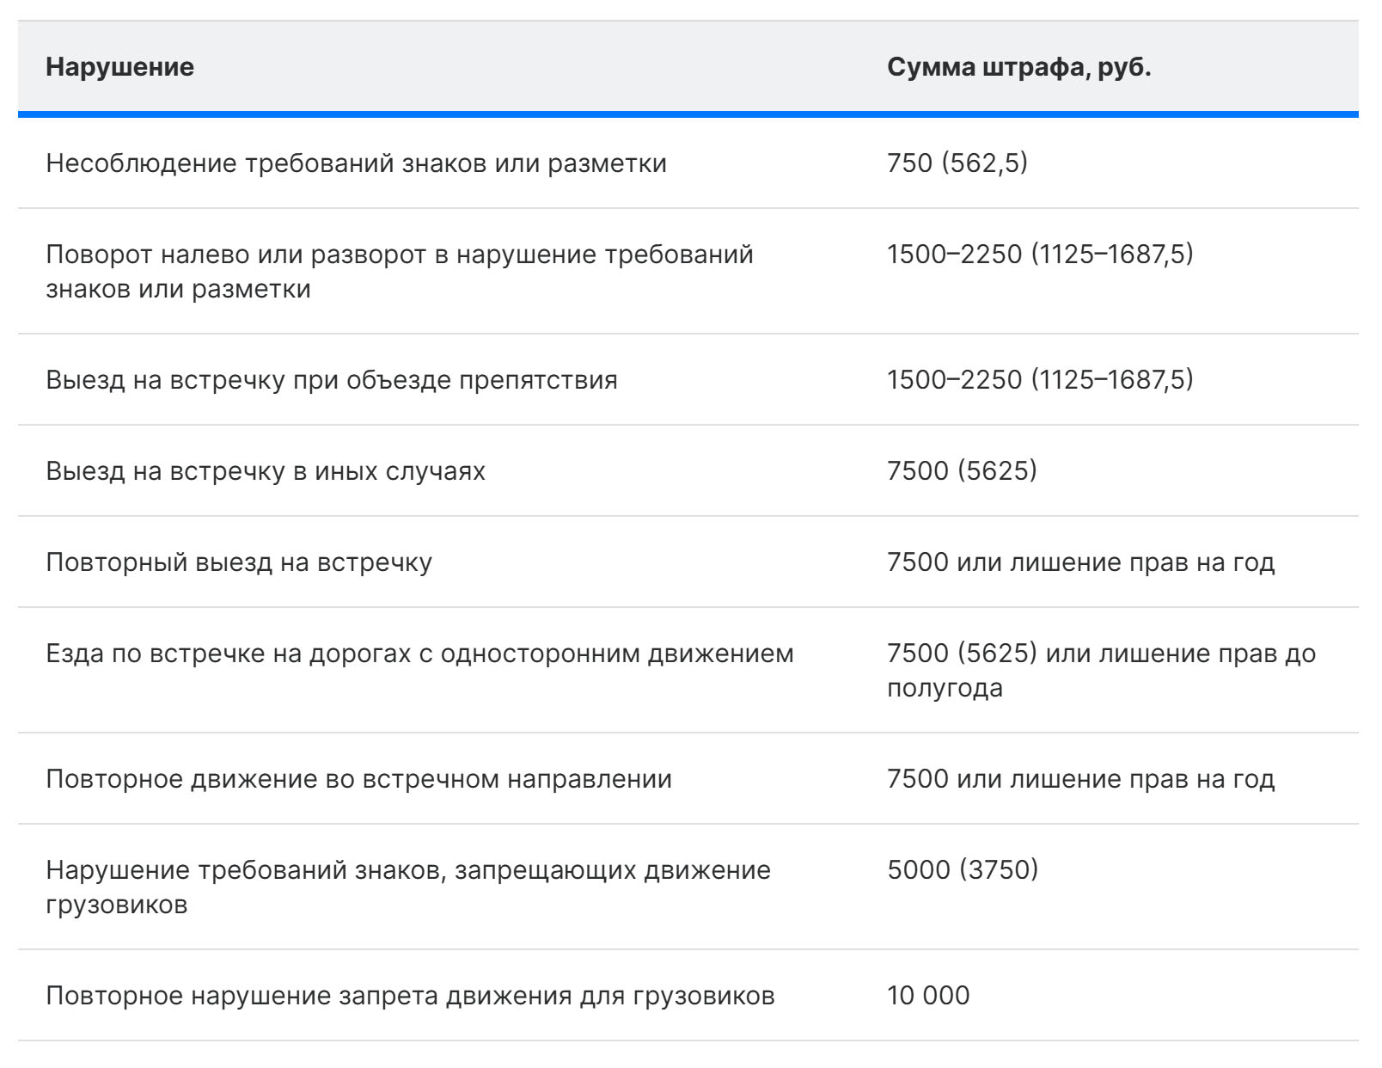This screenshot has width=1382, height=1068.
Task: Select the "Повторный выезд на встречку" cell
Action: tap(239, 562)
